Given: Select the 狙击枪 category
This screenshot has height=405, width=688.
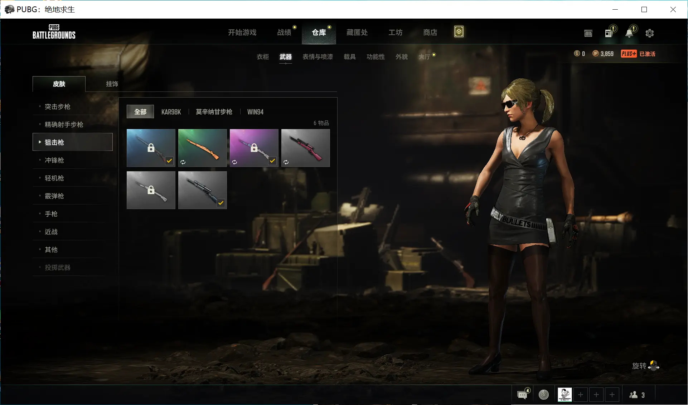Looking at the screenshot, I should click(x=73, y=142).
